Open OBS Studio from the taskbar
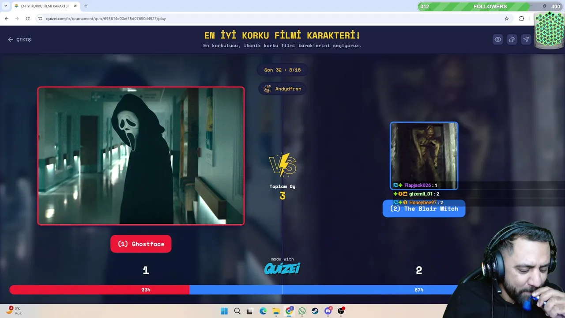The width and height of the screenshot is (565, 318). coord(341,311)
